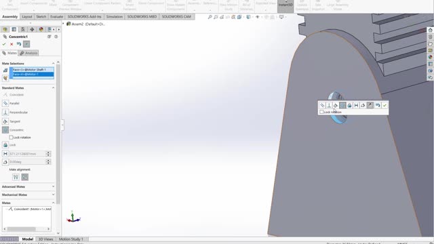
Task: Toggle the multiple mate mode icon
Action: (x=5, y=78)
